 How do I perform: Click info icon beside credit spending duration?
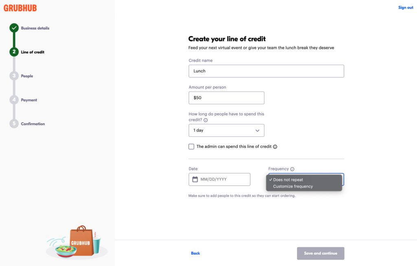coord(206,121)
